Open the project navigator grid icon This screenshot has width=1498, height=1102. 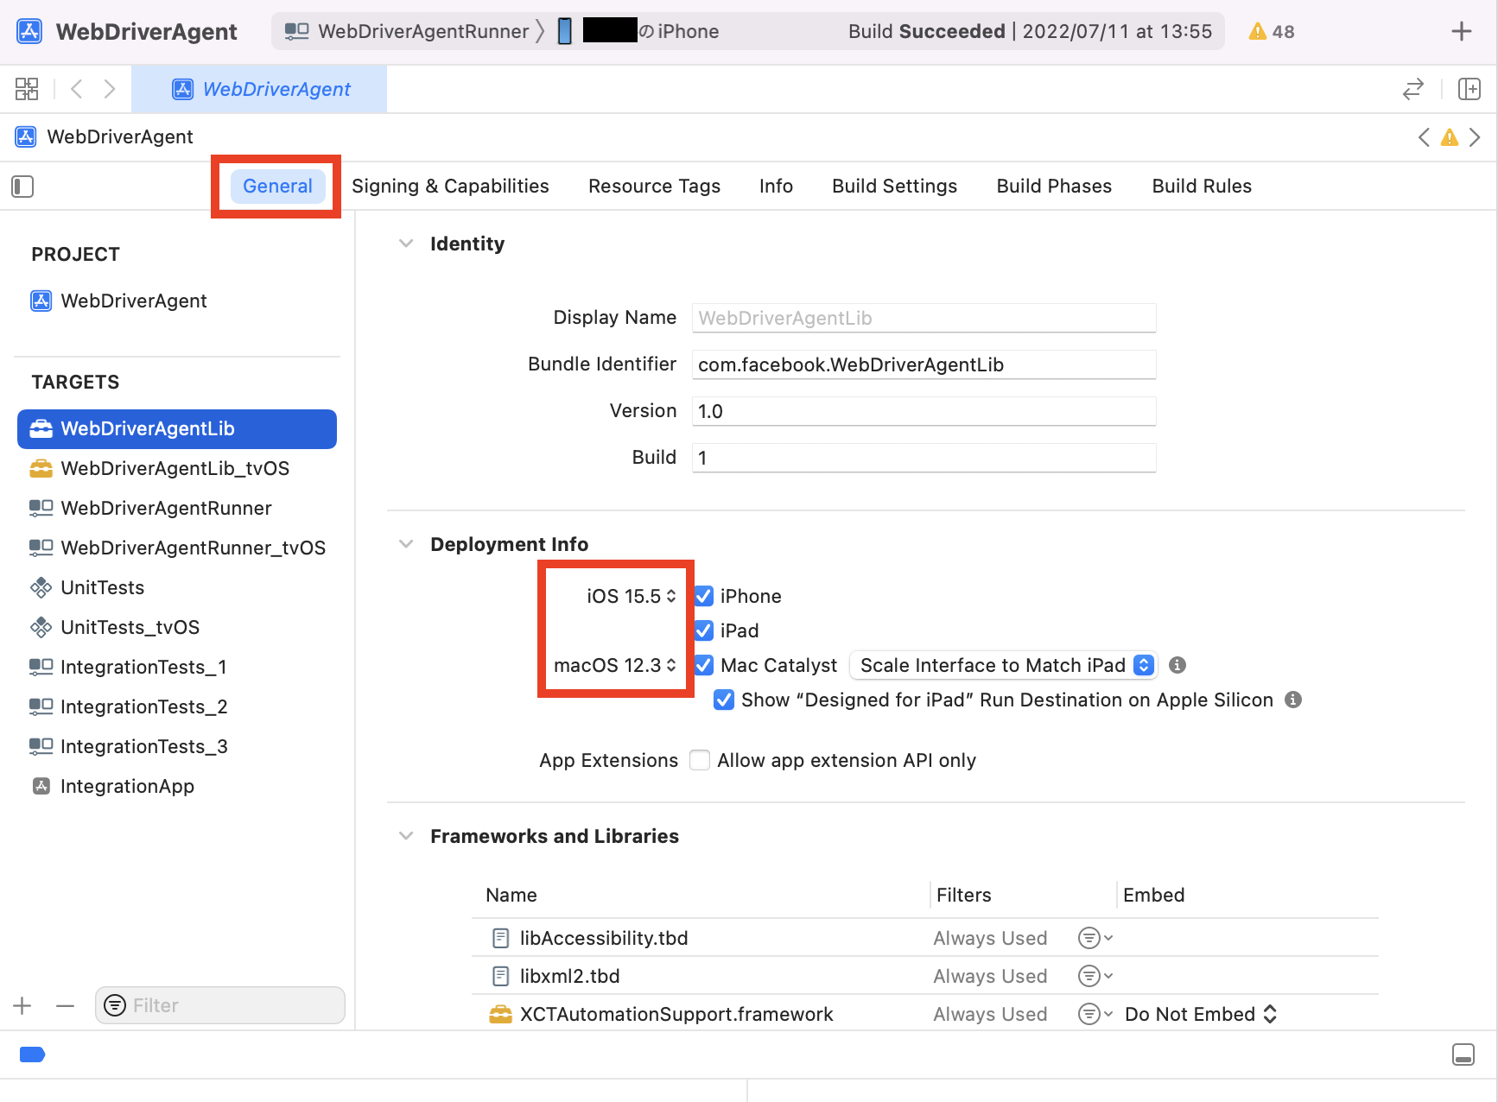[27, 89]
